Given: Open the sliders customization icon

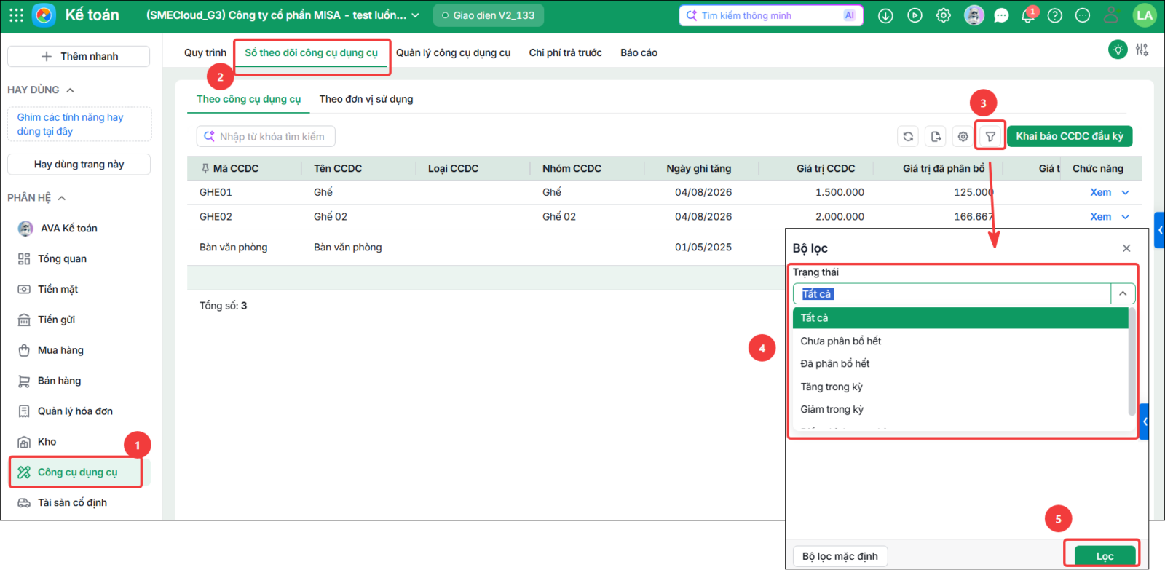Looking at the screenshot, I should [1142, 50].
